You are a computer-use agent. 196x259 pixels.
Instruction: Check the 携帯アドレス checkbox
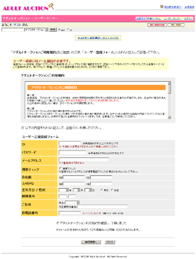click(x=60, y=168)
